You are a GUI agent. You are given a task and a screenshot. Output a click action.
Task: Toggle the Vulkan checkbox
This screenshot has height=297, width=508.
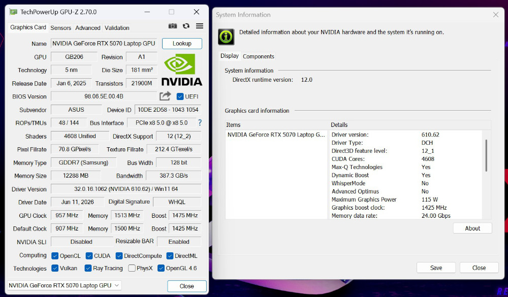coord(55,268)
